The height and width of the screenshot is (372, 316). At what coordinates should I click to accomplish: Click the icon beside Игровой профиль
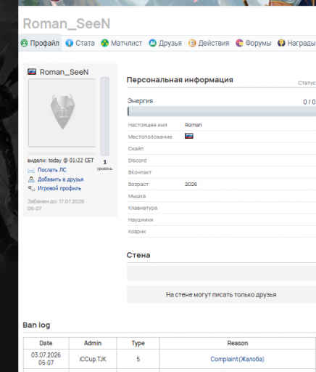31,188
